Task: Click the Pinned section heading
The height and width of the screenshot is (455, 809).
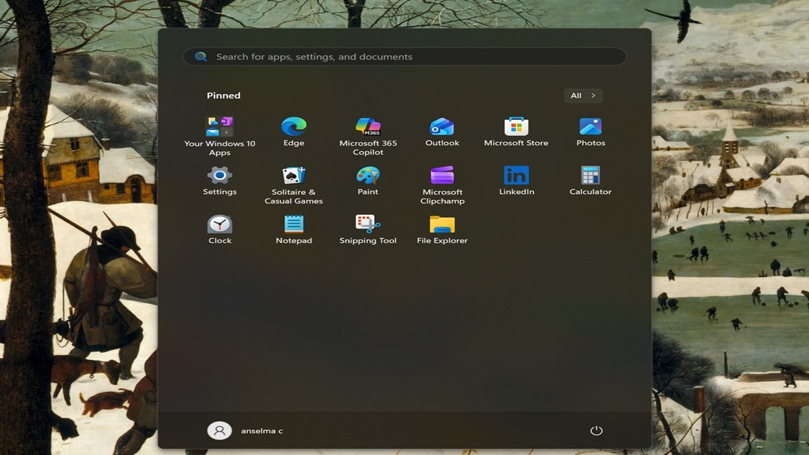Action: click(223, 96)
